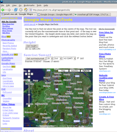Open the Edit menu

(x=8, y=5)
